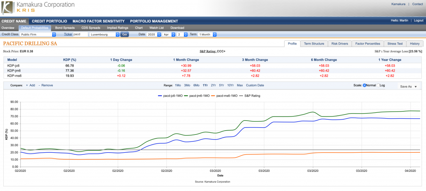The image size is (426, 191).
Task: Open the day 2 dropdown
Action: click(182, 35)
